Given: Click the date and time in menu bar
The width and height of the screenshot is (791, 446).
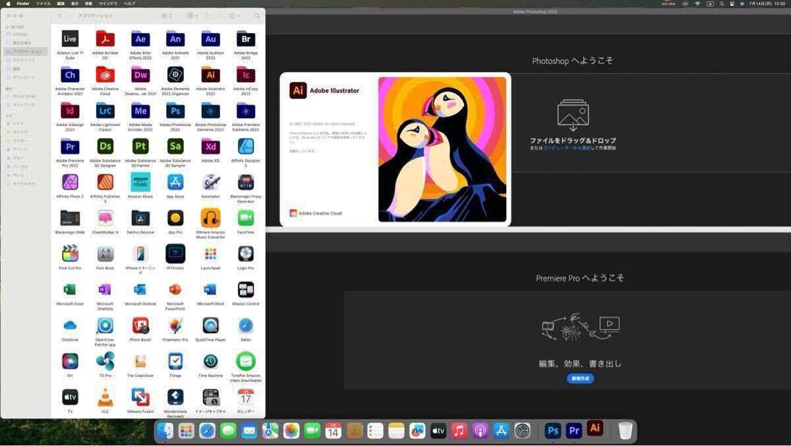Looking at the screenshot, I should 767,3.
